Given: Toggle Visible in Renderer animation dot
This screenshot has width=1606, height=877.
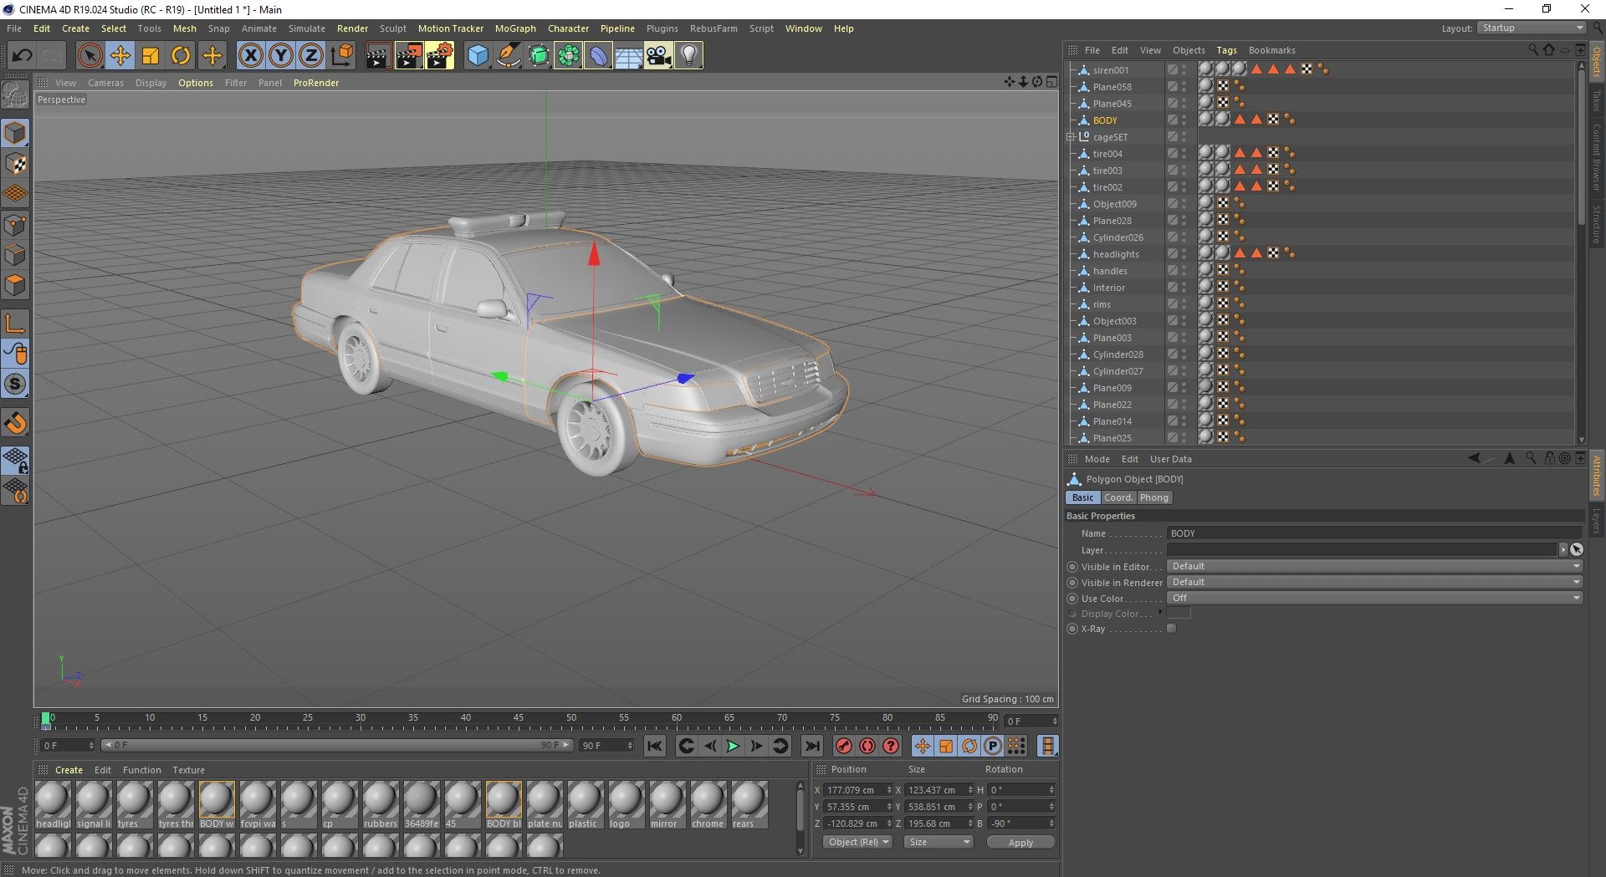Looking at the screenshot, I should coord(1072,583).
